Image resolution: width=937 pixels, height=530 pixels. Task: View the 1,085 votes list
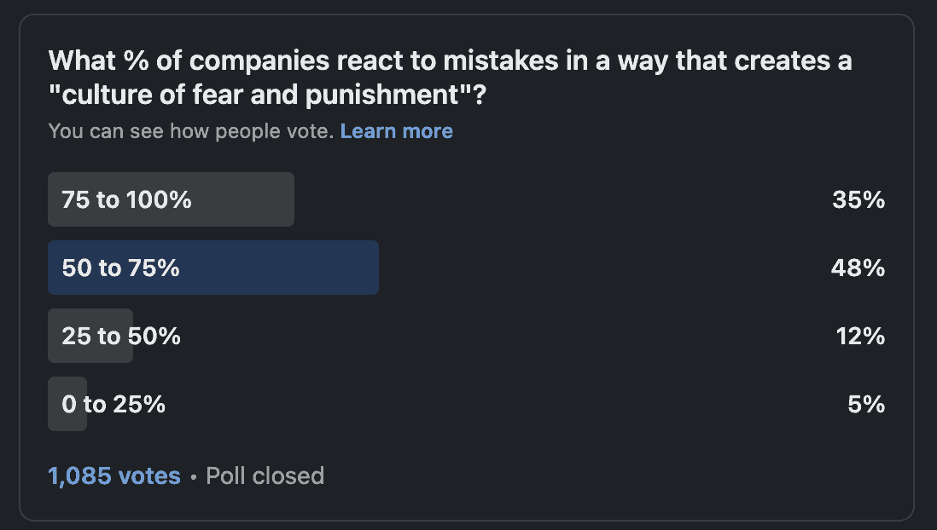point(114,475)
